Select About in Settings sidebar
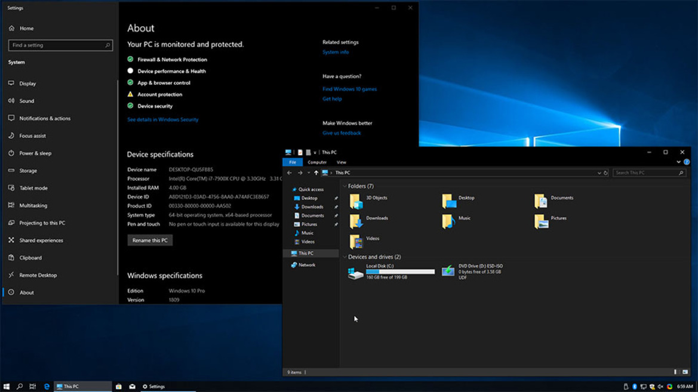 pyautogui.click(x=26, y=292)
